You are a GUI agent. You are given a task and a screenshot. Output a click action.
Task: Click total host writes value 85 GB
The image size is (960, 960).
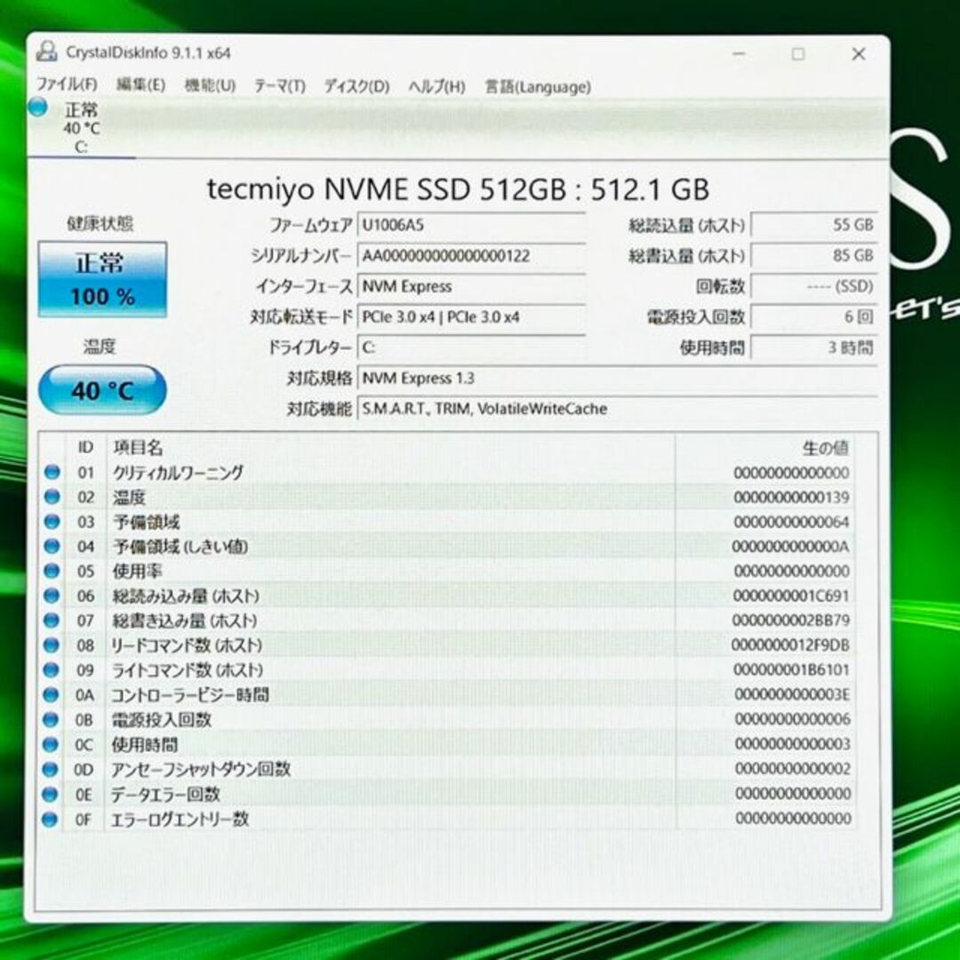tap(814, 255)
